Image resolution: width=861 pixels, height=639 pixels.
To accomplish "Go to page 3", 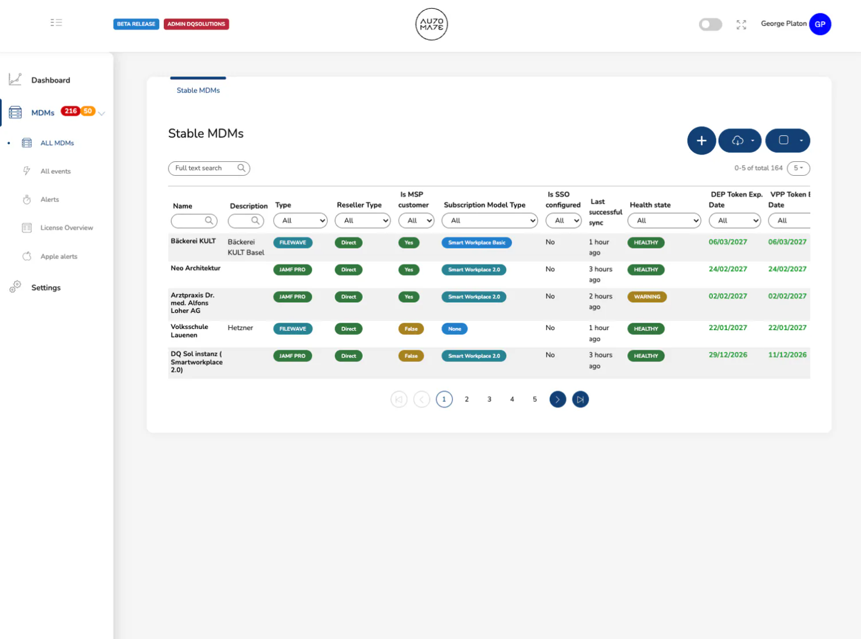I will 490,400.
